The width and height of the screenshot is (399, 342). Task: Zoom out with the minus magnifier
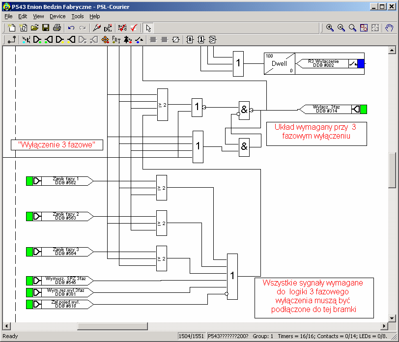click(x=341, y=28)
